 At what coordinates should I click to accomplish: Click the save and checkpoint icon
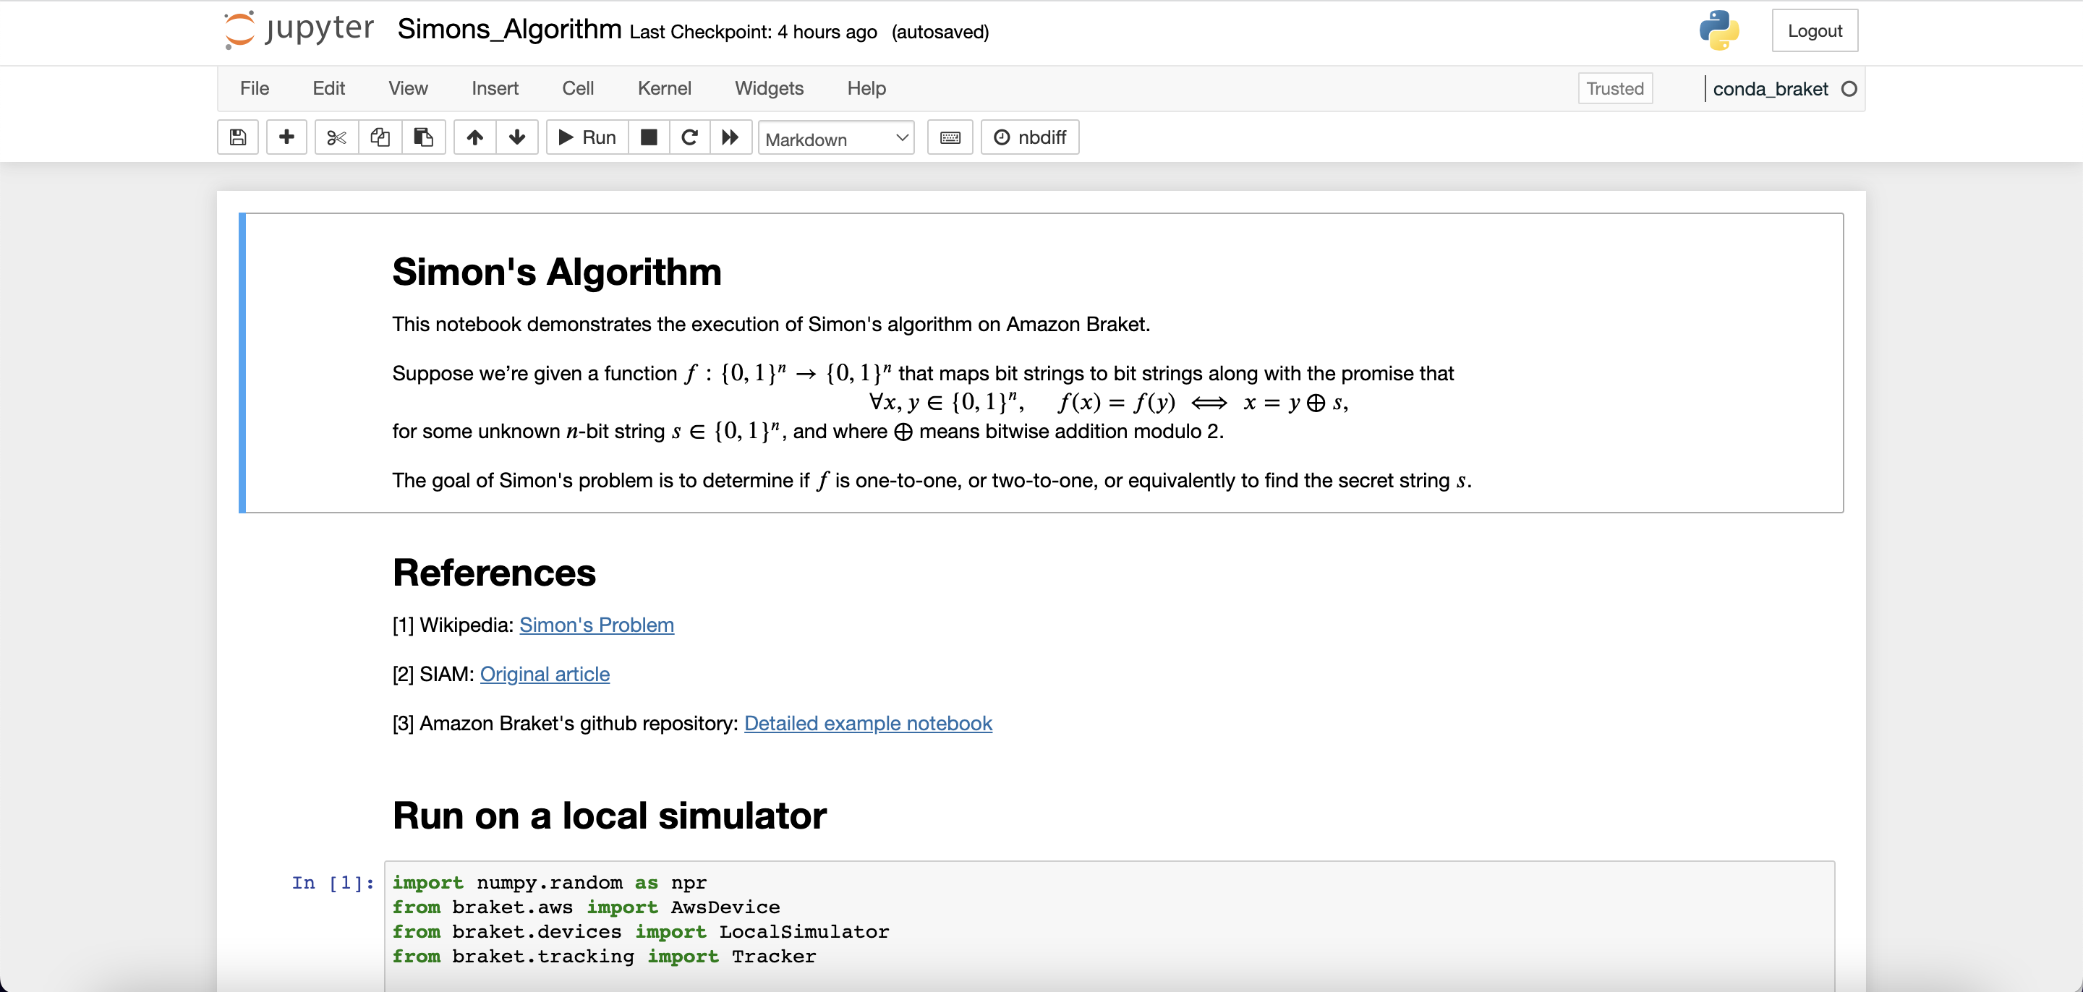238,137
